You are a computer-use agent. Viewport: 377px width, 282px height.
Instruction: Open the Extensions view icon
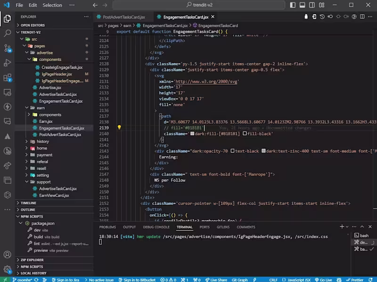click(x=7, y=78)
